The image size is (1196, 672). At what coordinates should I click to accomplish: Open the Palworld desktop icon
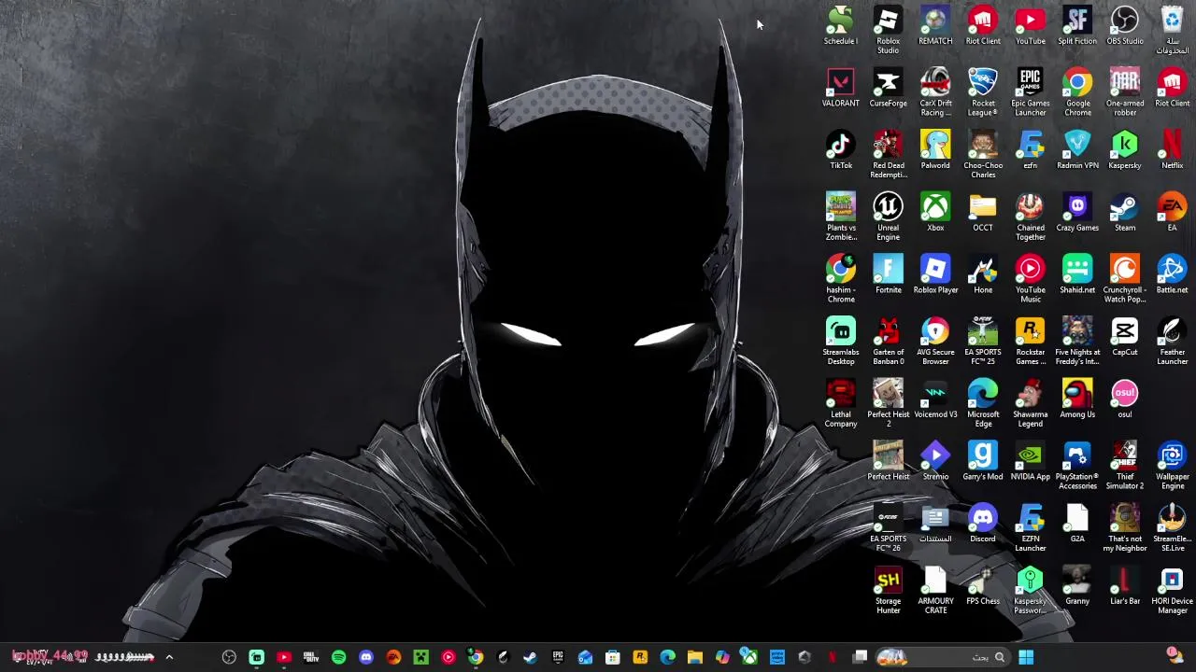(935, 150)
